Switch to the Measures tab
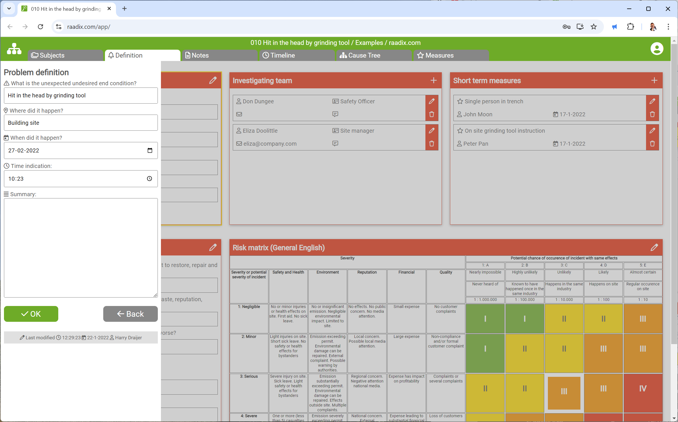The width and height of the screenshot is (678, 422). (x=451, y=55)
